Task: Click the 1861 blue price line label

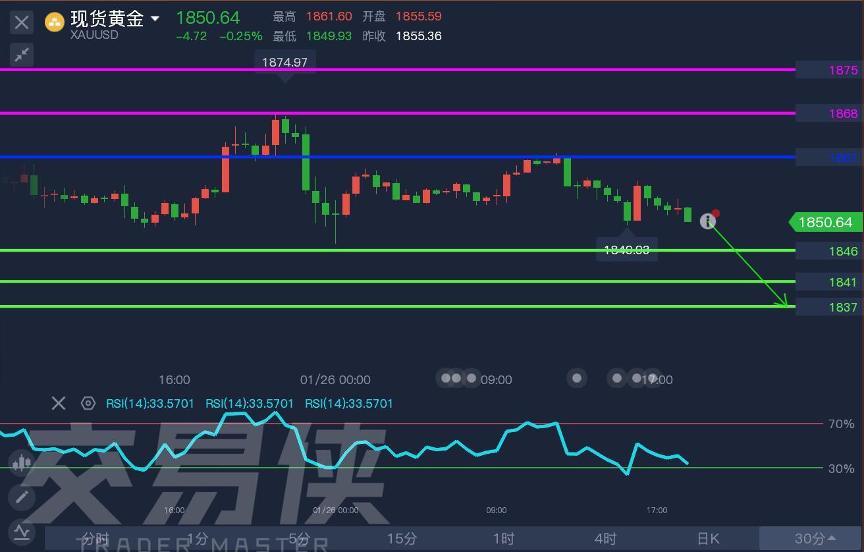Action: (830, 157)
